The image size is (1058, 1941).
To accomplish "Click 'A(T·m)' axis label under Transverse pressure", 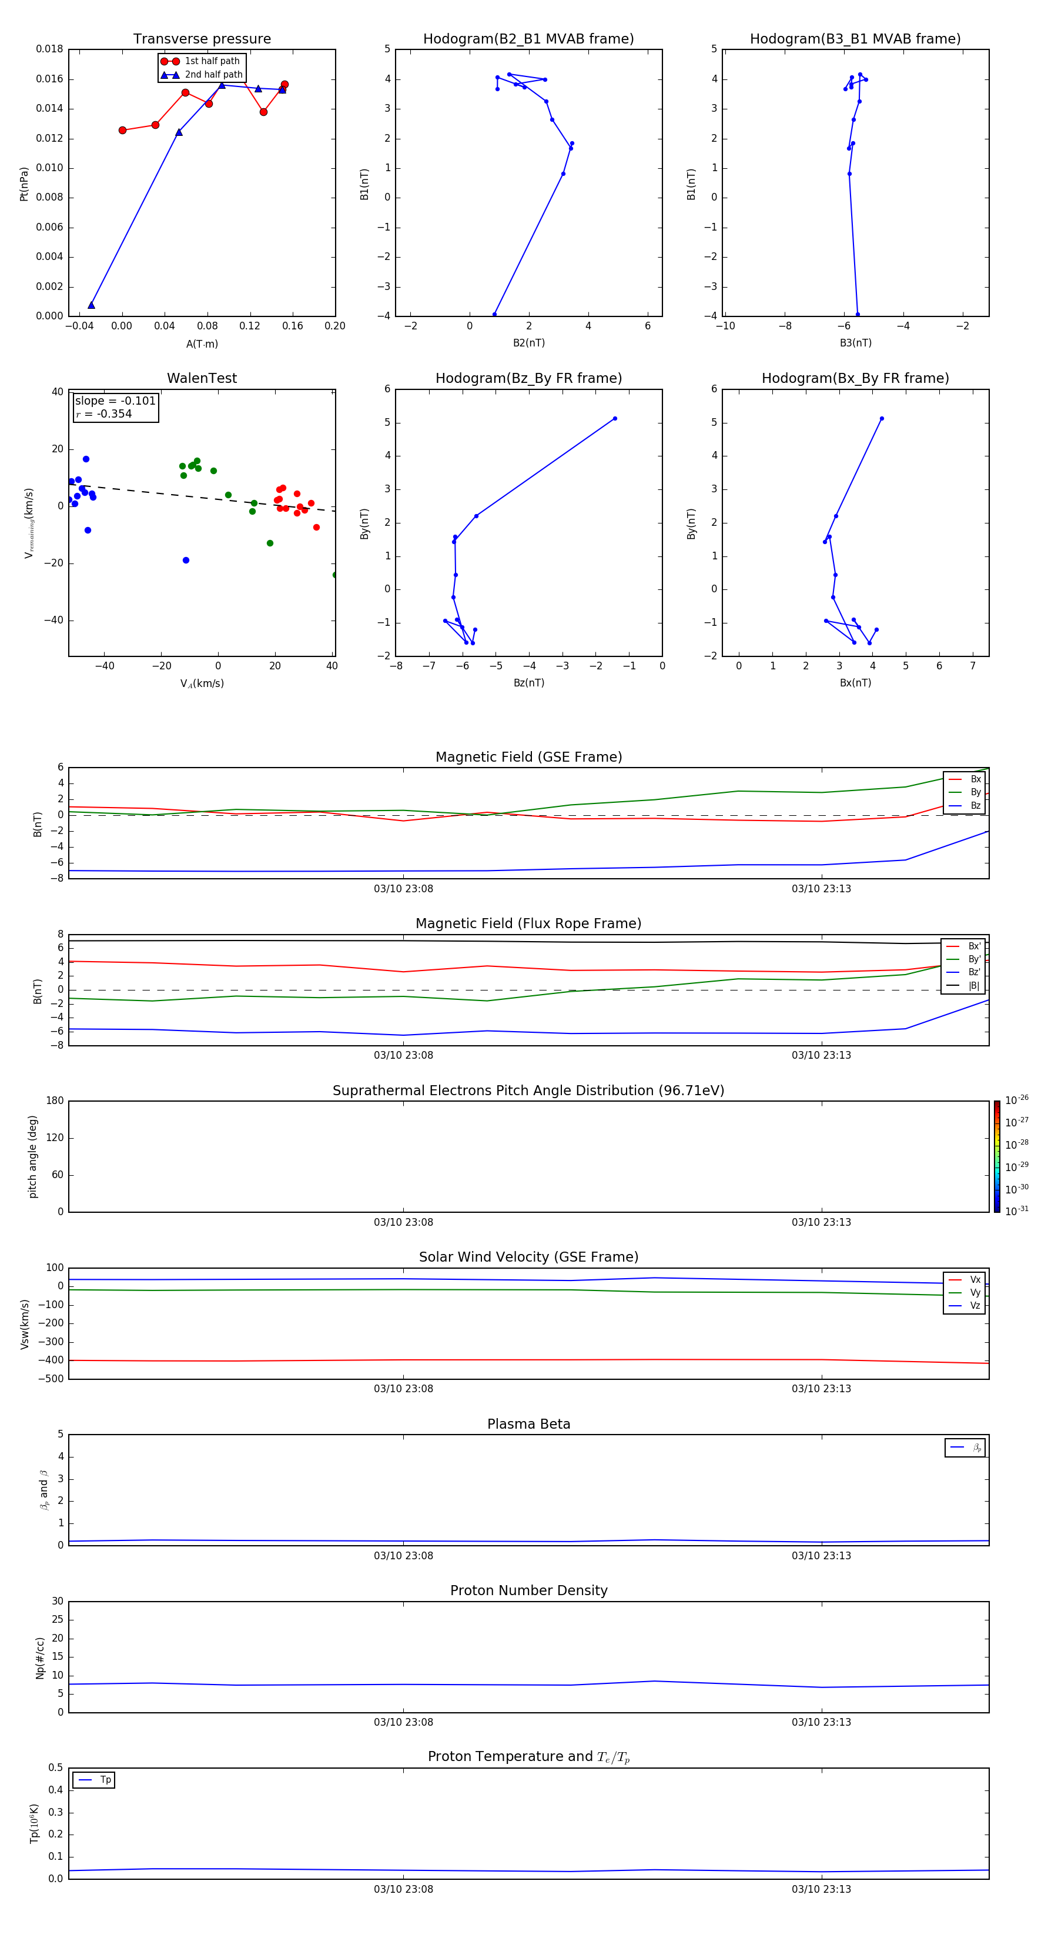I will 202,344.
